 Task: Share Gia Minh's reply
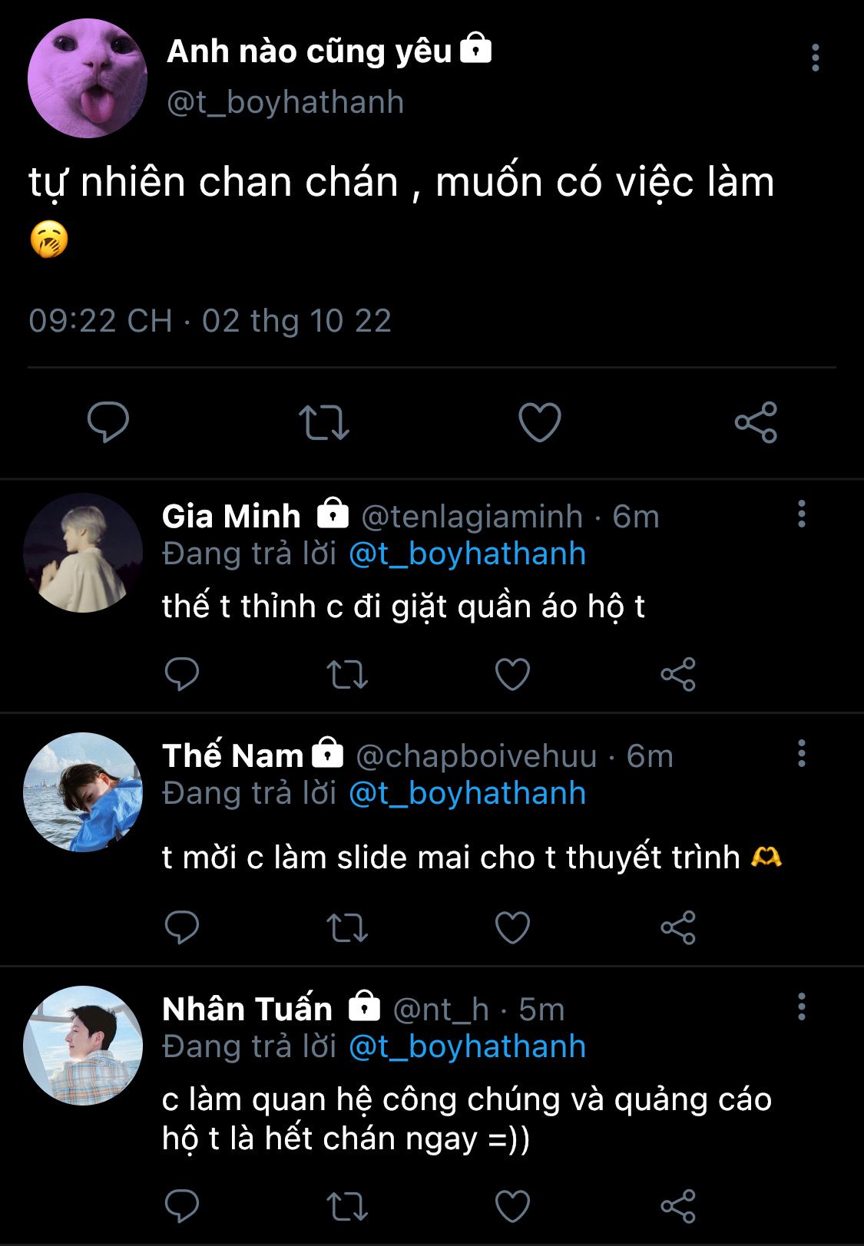pos(678,674)
